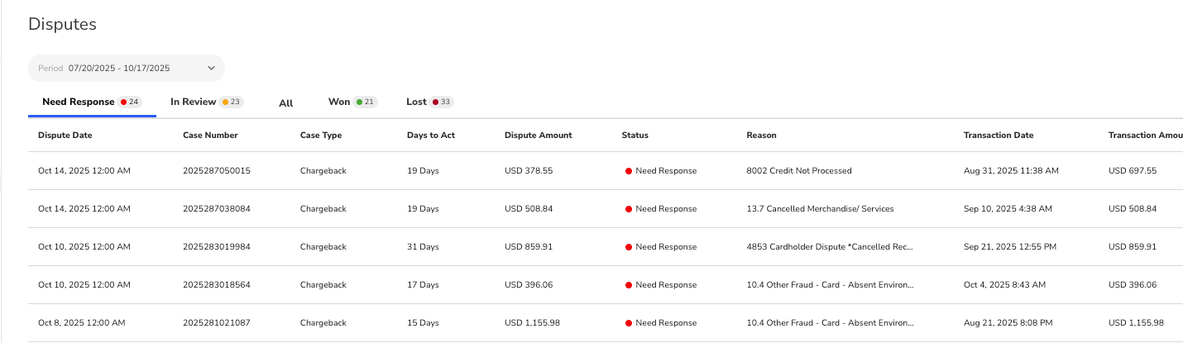Image resolution: width=1183 pixels, height=343 pixels.
Task: Click the orange 23 badge on In Review
Action: [231, 102]
